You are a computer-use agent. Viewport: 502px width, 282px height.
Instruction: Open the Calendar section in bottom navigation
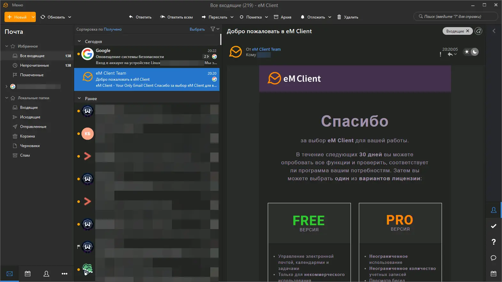coord(28,274)
